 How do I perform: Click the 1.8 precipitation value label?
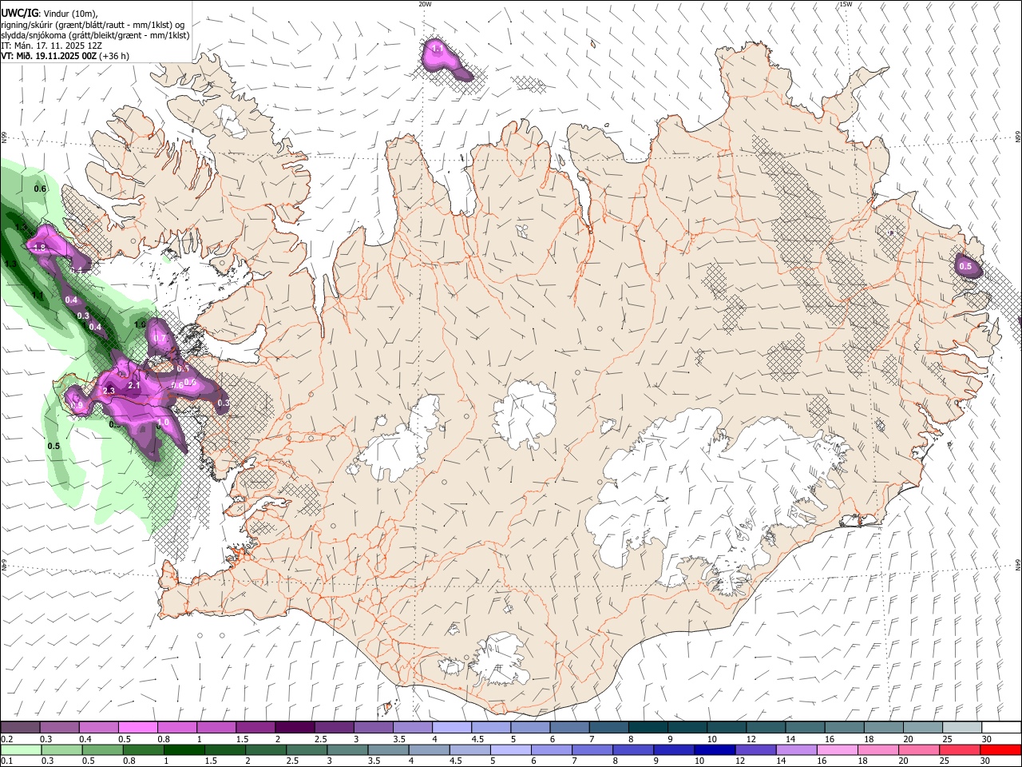(x=39, y=248)
